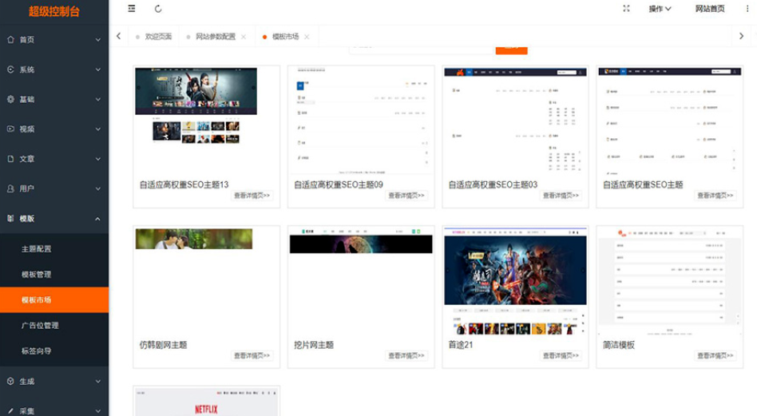Image resolution: width=757 pixels, height=416 pixels.
Task: Expand the 生成 menu chevron
Action: [x=98, y=381]
